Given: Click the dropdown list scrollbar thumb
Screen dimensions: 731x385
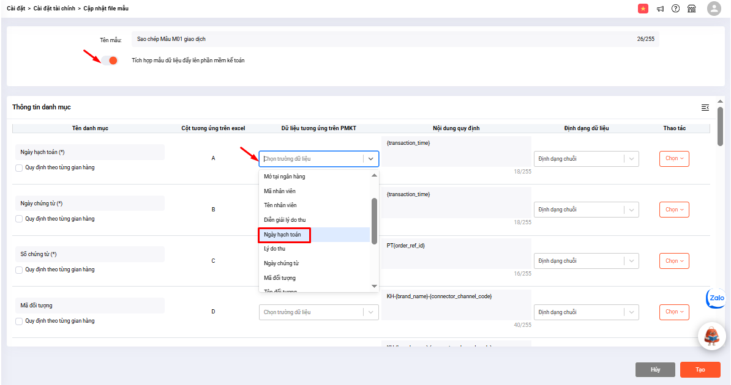Looking at the screenshot, I should (x=374, y=221).
